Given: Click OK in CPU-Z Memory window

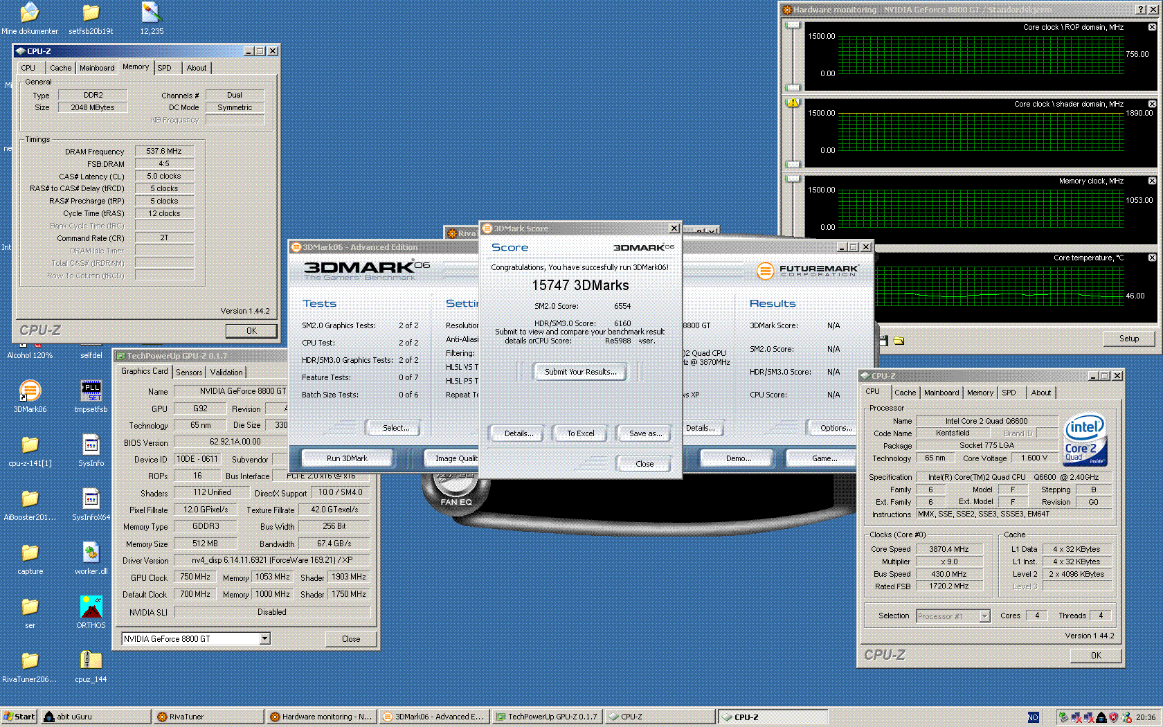Looking at the screenshot, I should point(251,331).
